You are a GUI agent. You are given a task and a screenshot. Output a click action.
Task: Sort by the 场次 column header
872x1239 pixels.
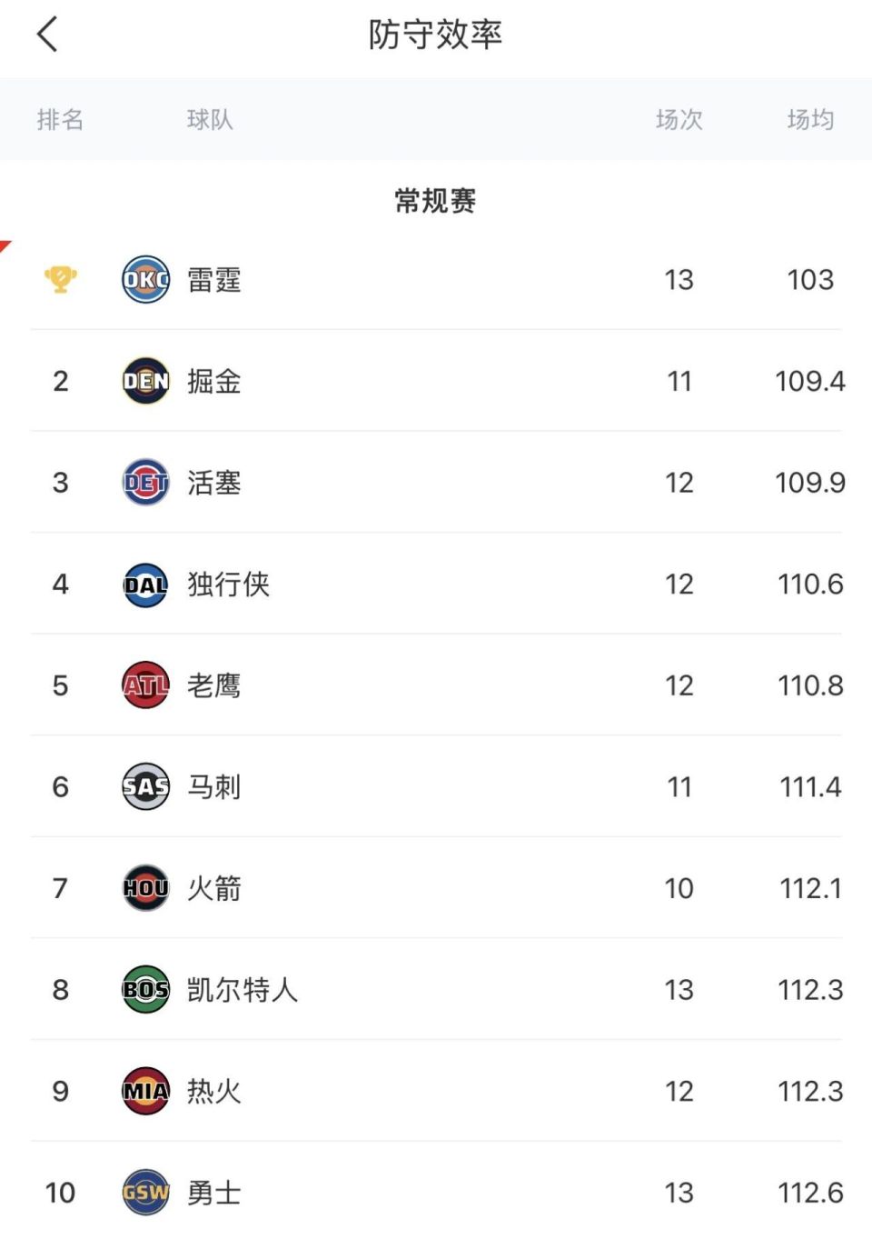pyautogui.click(x=679, y=119)
